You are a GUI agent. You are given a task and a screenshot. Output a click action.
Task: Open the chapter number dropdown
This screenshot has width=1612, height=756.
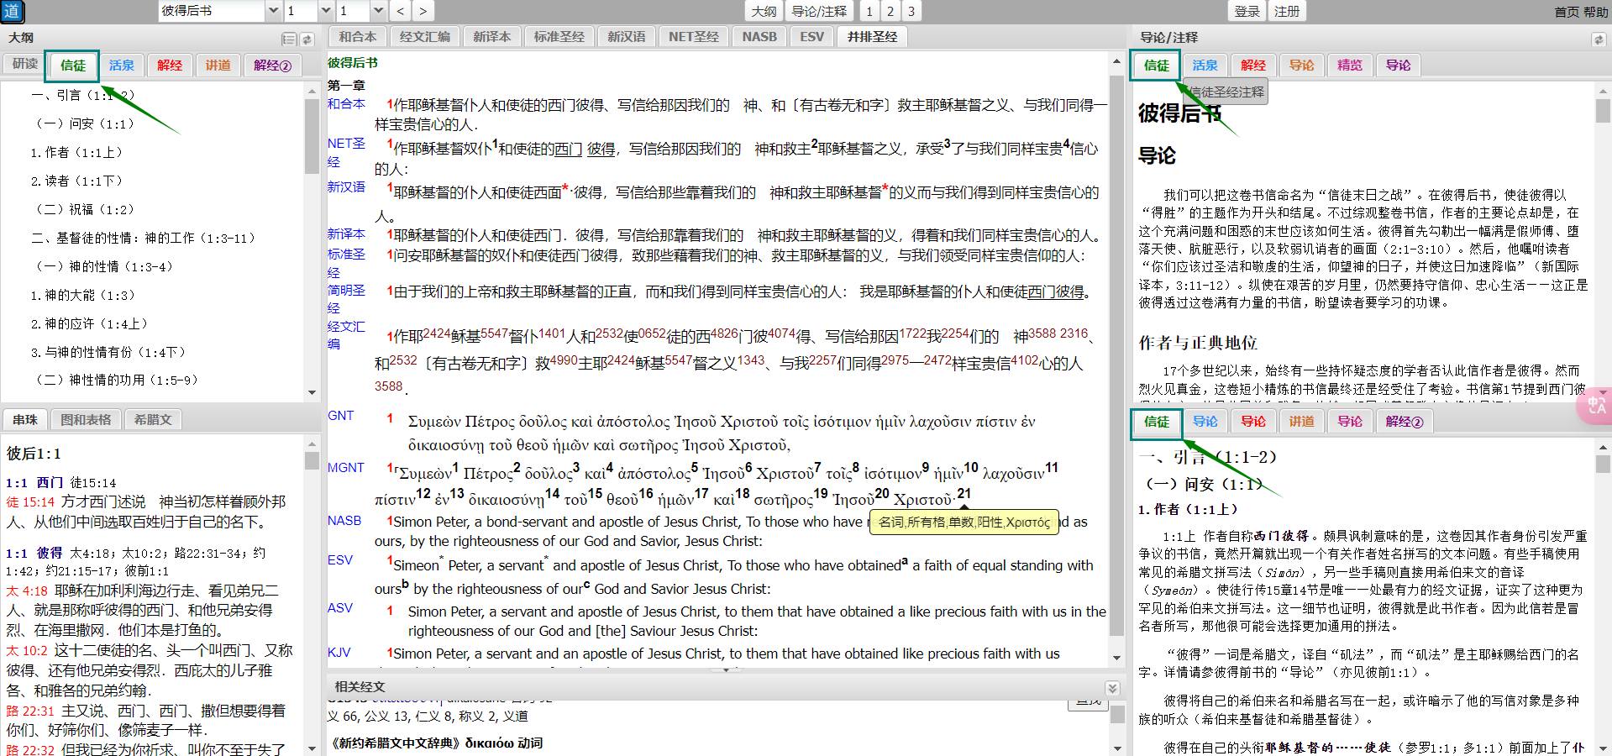[326, 11]
